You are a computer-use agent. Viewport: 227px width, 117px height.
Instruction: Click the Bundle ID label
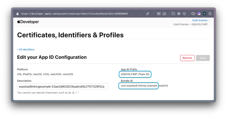tap(127, 81)
